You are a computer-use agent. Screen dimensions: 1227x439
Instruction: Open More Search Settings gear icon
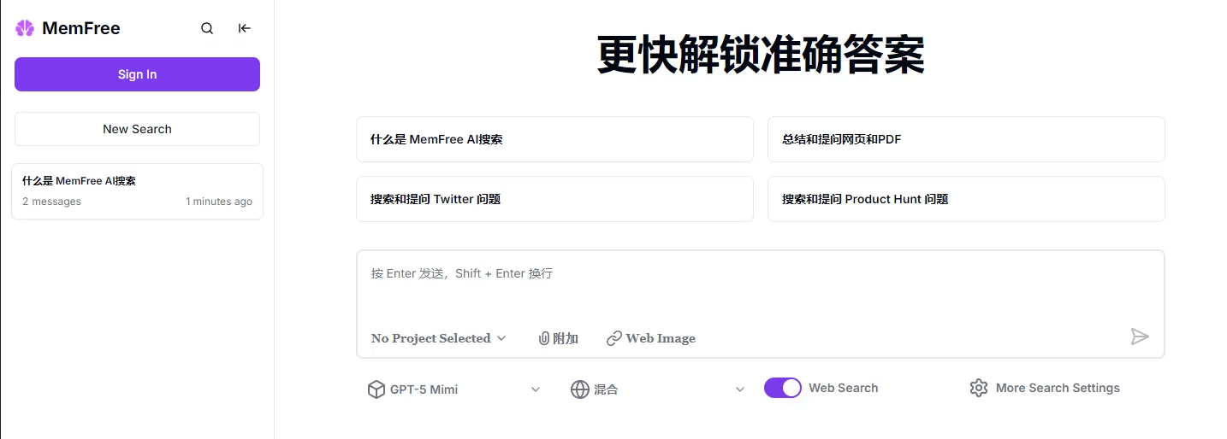(x=979, y=388)
